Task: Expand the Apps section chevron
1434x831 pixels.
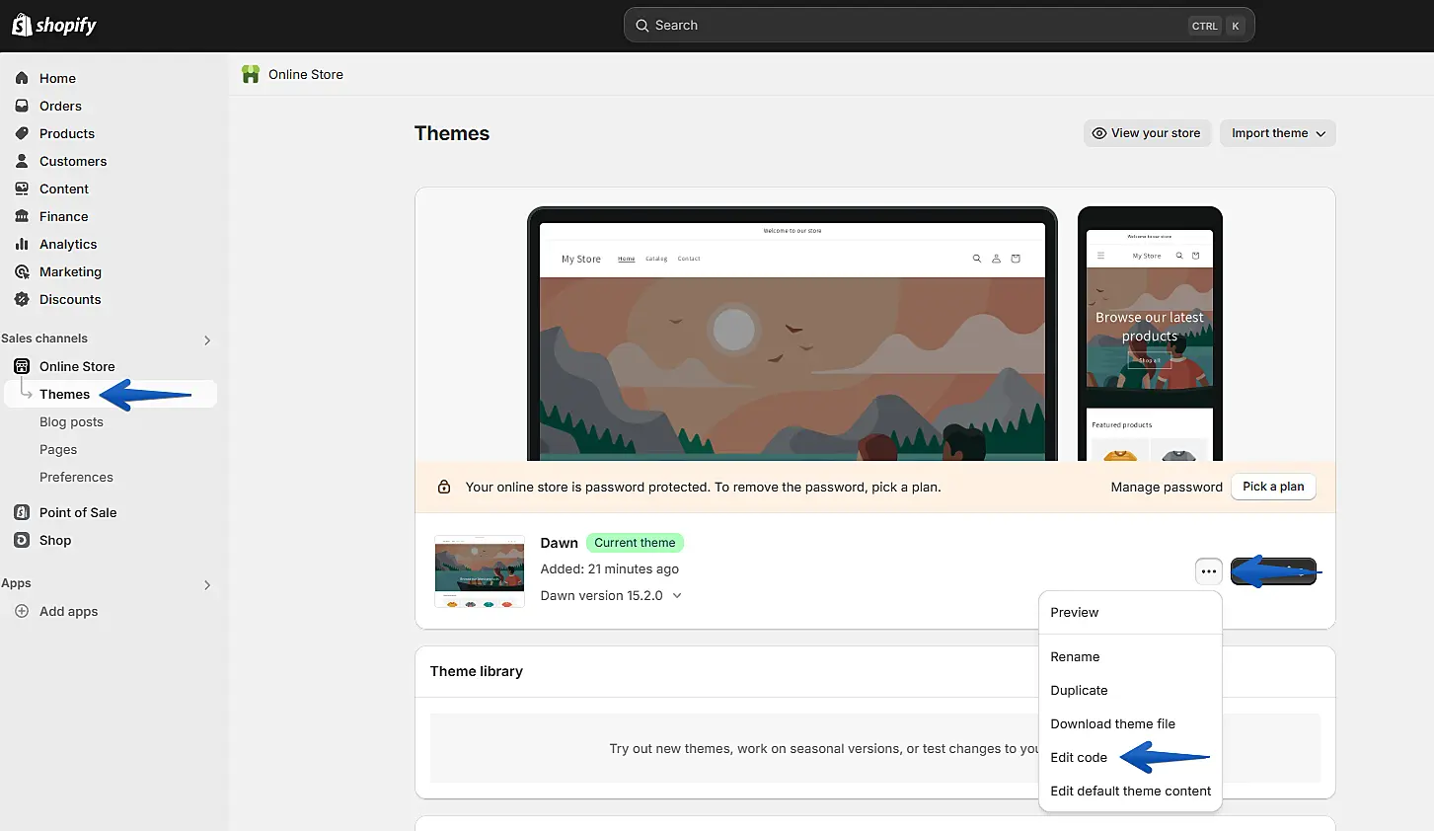Action: click(x=207, y=584)
